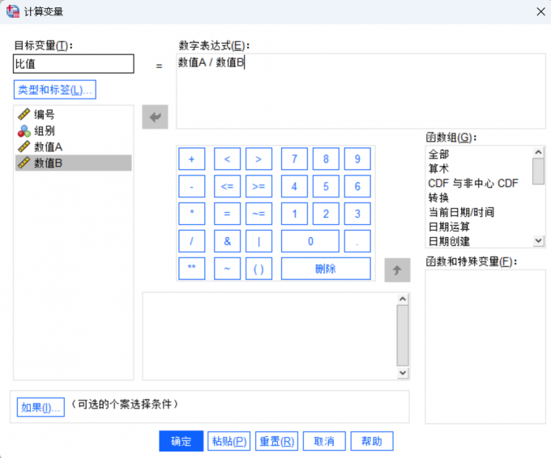Click description box scrollbar thumb
Screen dimensions: 551x458
point(403,336)
